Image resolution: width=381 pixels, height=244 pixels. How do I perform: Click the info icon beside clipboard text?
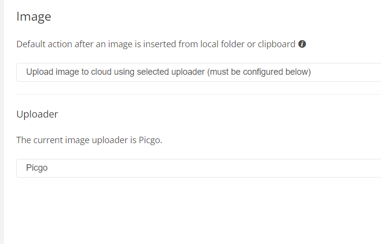pyautogui.click(x=302, y=44)
